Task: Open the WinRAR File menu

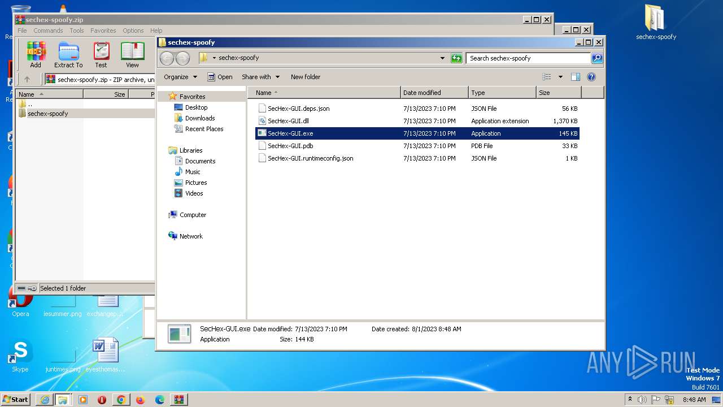Action: [22, 31]
